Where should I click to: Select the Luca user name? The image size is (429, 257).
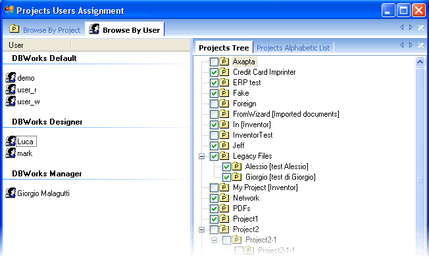click(26, 142)
